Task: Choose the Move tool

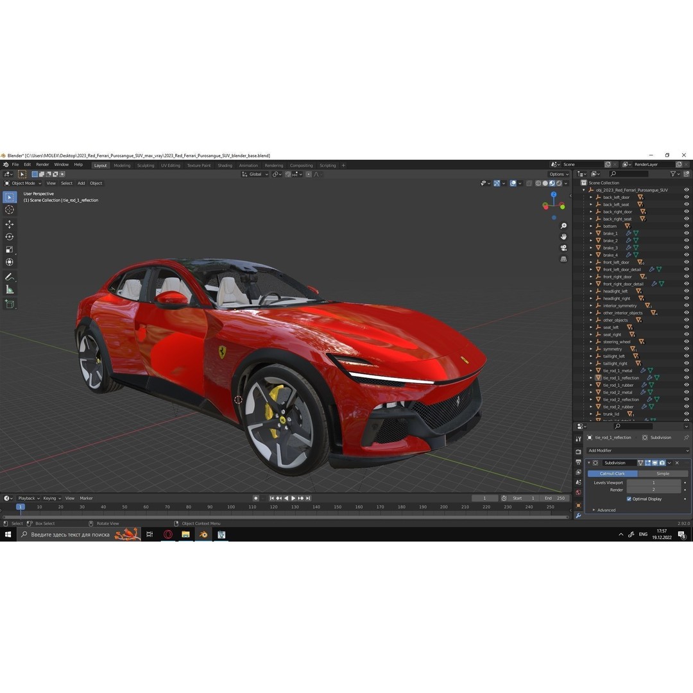Action: 9,225
